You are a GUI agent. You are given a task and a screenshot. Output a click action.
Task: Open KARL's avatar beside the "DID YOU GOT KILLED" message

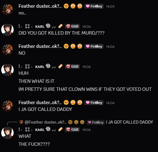[x=7, y=30]
